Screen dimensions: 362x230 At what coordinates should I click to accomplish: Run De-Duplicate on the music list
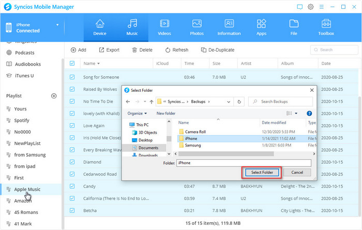[x=218, y=50]
